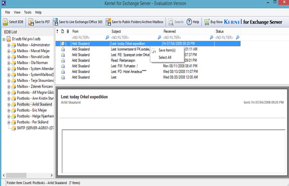Click the 'Wed 08/20/2008 12:00 AM' received cell
289x186 pixels.
[x=180, y=77]
